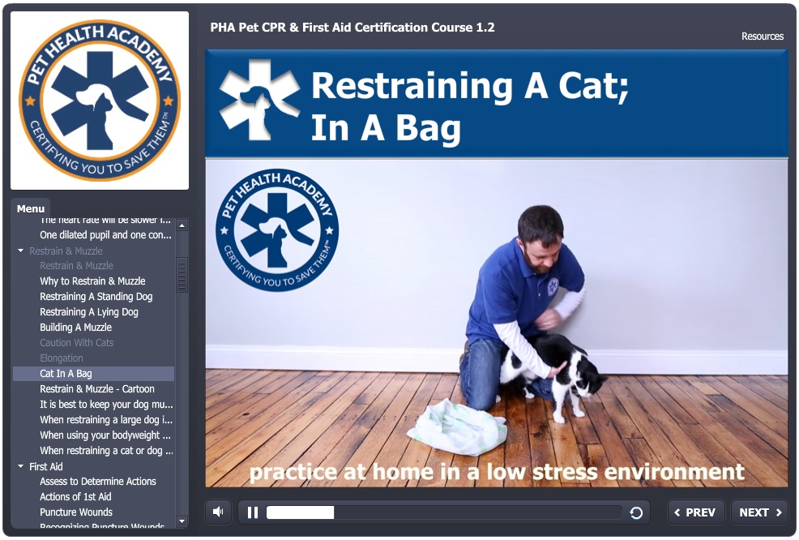The width and height of the screenshot is (799, 540).
Task: Open Why to Restrain & Muzzle lesson
Action: [x=92, y=281]
